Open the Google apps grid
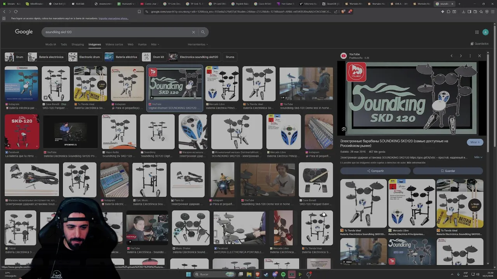The height and width of the screenshot is (279, 497). tap(477, 32)
